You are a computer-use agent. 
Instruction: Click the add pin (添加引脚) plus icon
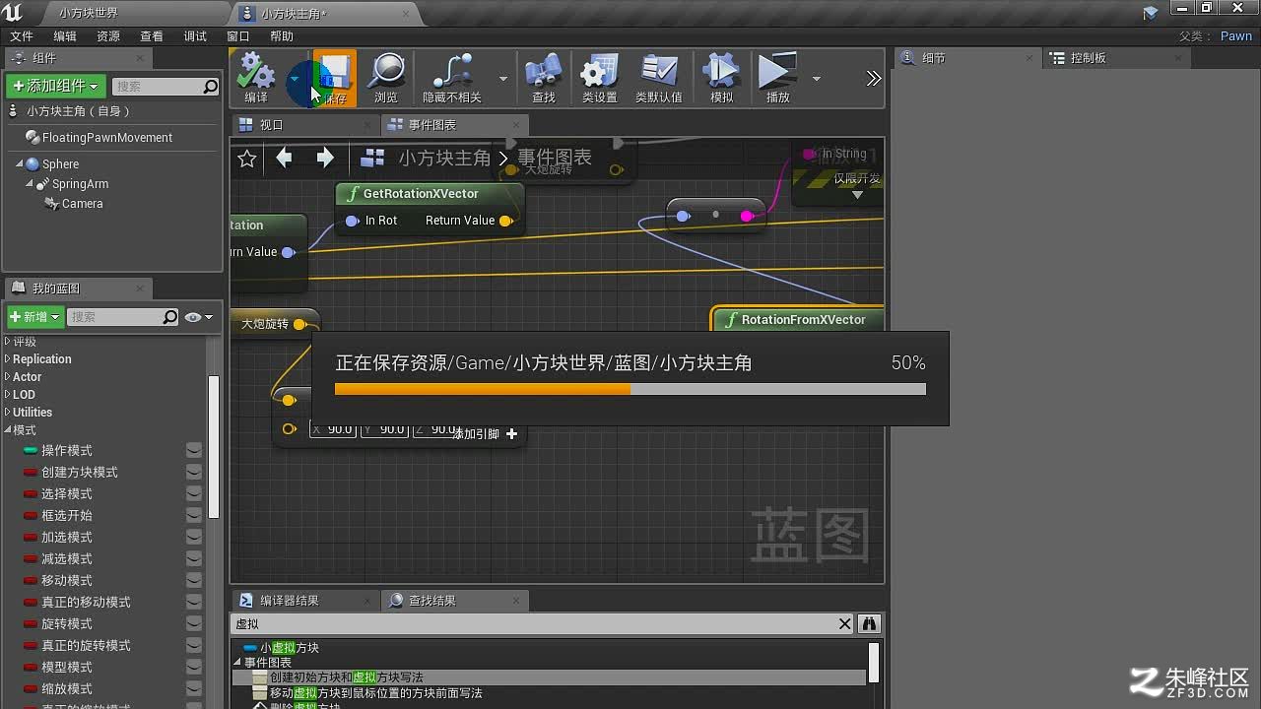tap(511, 433)
